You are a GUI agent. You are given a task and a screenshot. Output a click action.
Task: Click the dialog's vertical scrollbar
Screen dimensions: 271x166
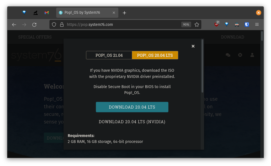[x=202, y=66]
